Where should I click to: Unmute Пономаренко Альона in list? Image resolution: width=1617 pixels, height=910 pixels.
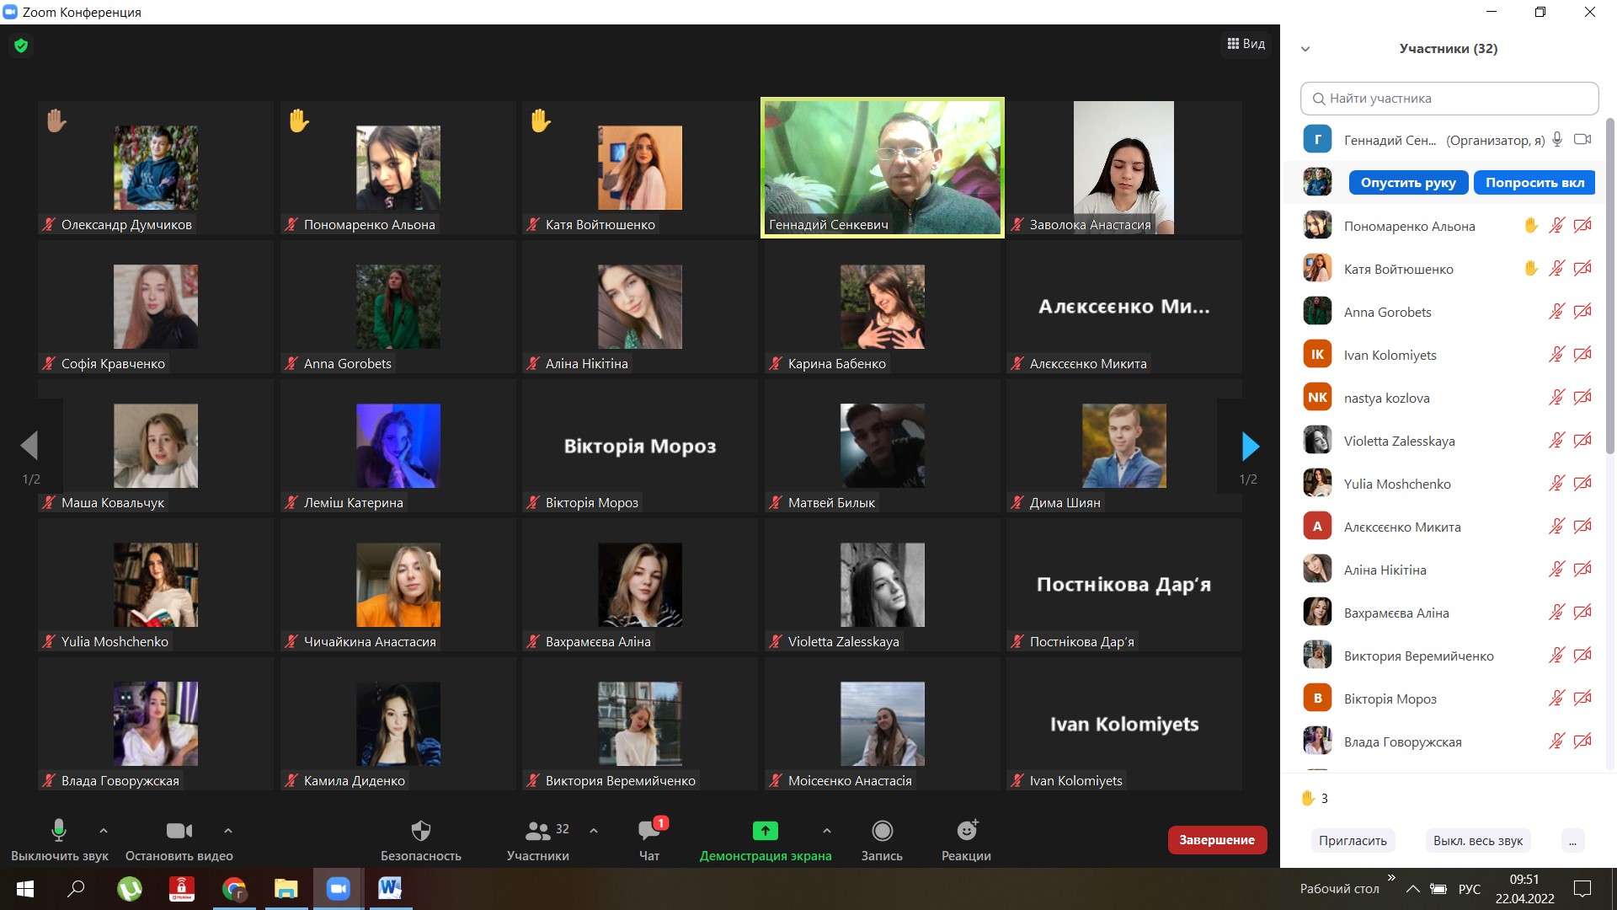coord(1557,226)
